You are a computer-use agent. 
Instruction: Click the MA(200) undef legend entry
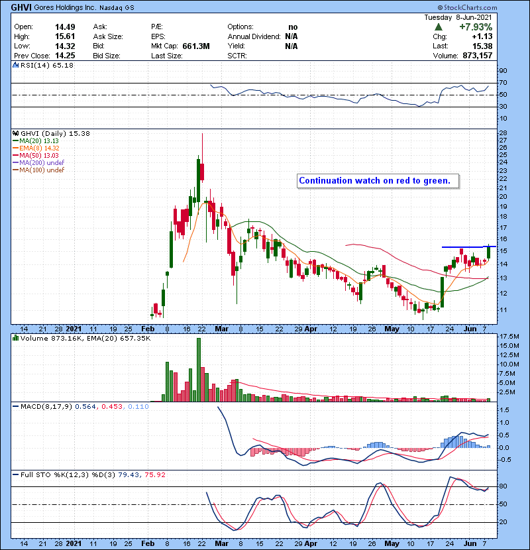(x=38, y=163)
